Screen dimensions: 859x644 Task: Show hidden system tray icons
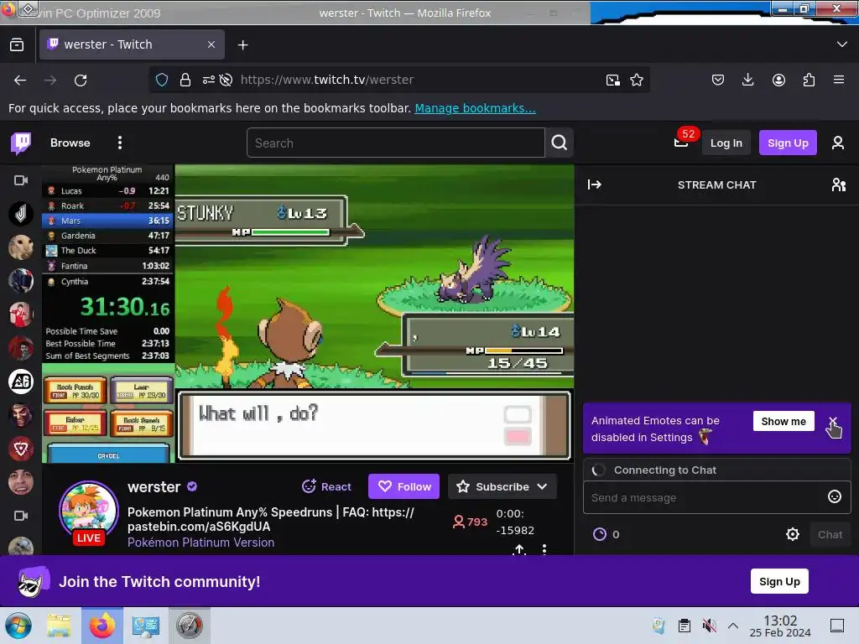[x=732, y=626]
